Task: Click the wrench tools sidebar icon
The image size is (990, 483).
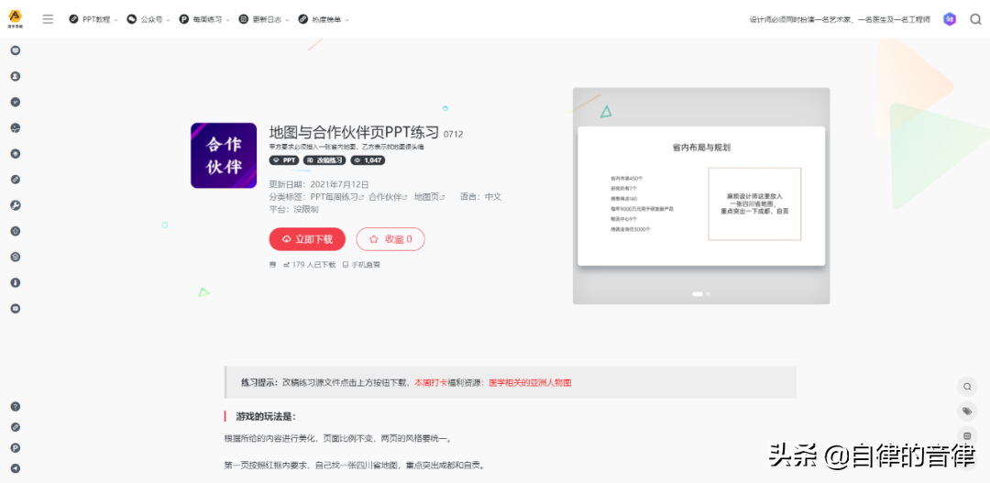Action: click(16, 205)
